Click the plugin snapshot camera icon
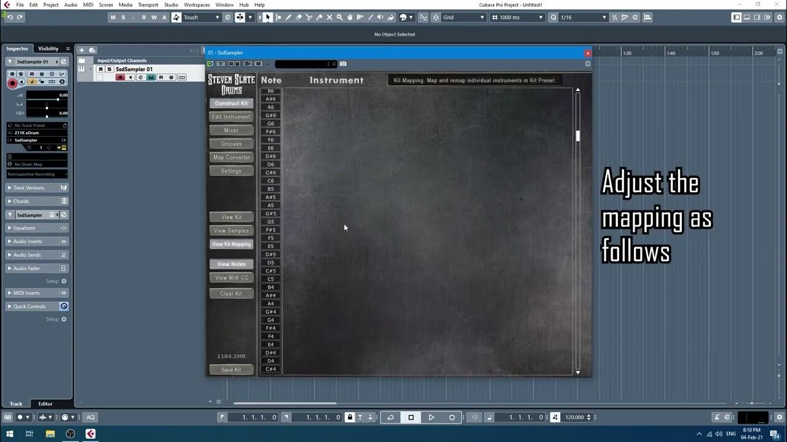The width and height of the screenshot is (787, 442). tap(343, 64)
